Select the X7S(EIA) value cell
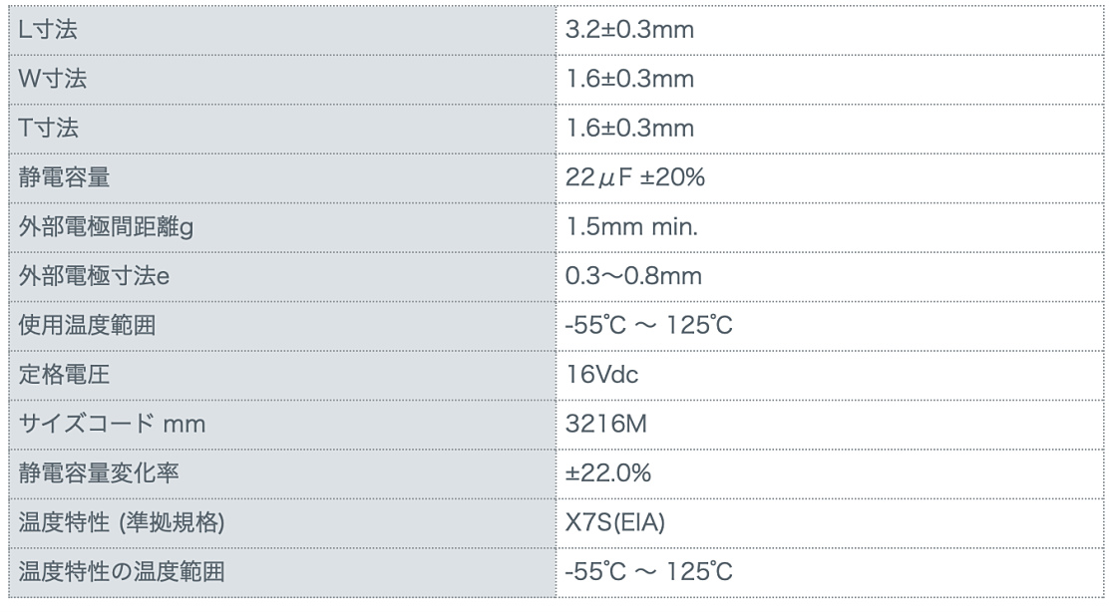 click(x=615, y=523)
